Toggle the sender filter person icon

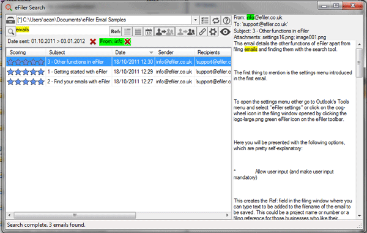click(165, 31)
